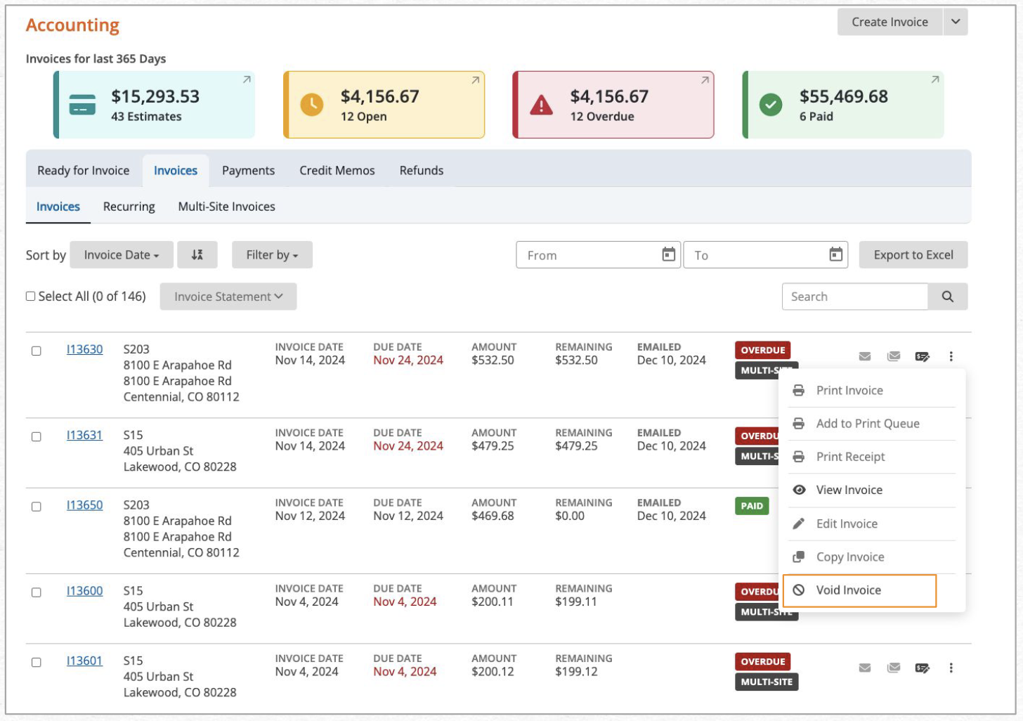Click expand arrow on Estimates card
This screenshot has width=1023, height=721.
coord(247,80)
